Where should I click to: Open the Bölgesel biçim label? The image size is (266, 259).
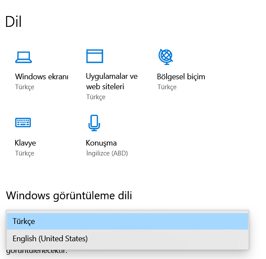[181, 77]
